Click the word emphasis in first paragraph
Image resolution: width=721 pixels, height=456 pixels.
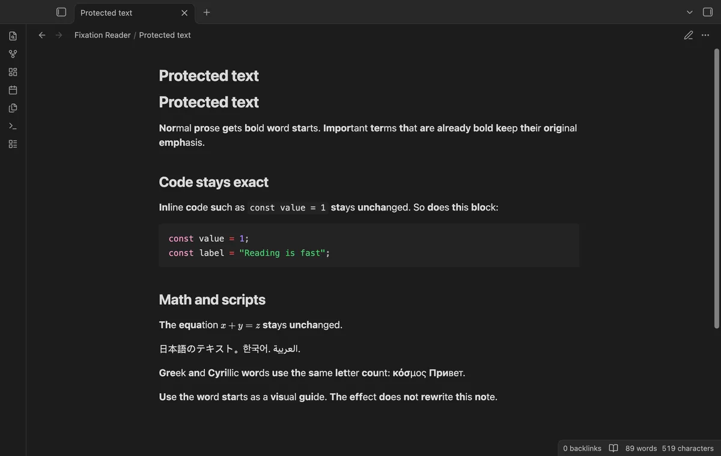pos(181,143)
